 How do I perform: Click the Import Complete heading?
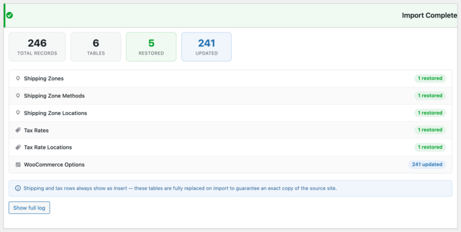point(429,16)
